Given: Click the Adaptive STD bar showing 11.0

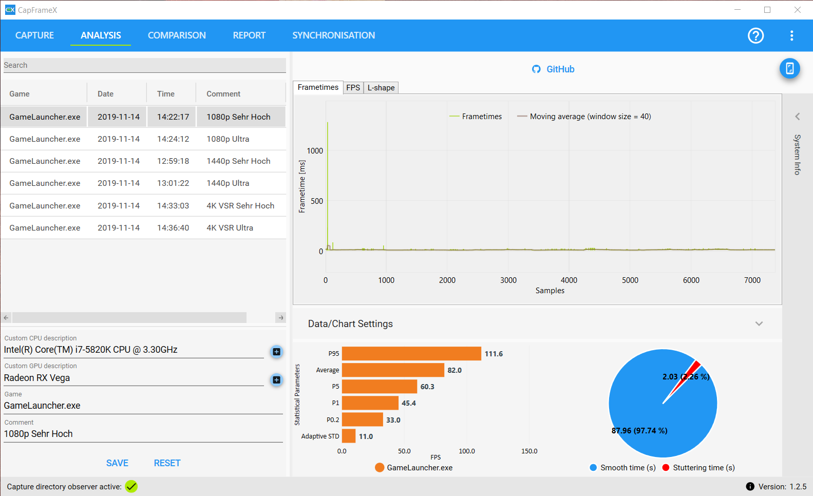Looking at the screenshot, I should pos(349,436).
